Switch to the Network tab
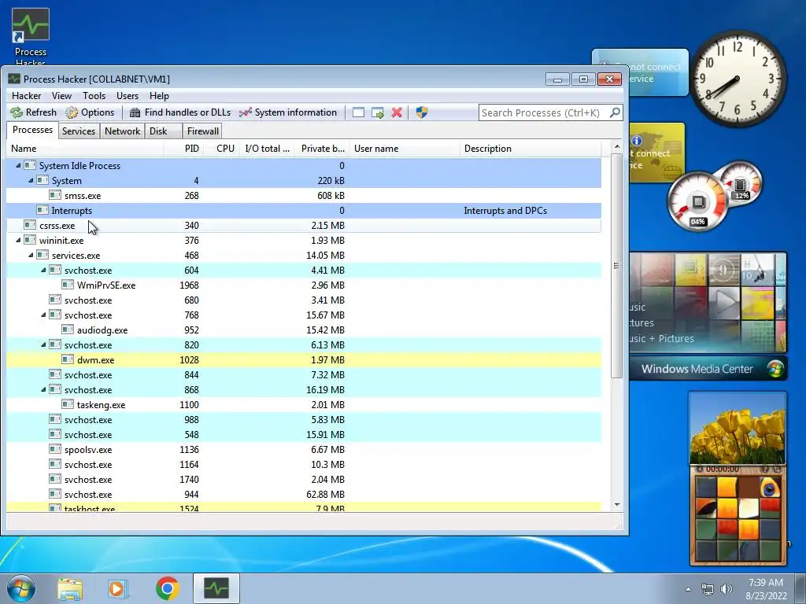The image size is (806, 604). click(122, 131)
